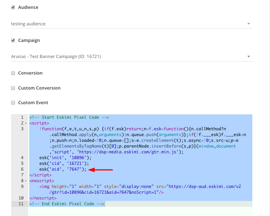Click line number 1 in gutter
The width and height of the screenshot is (270, 216).
point(22,117)
